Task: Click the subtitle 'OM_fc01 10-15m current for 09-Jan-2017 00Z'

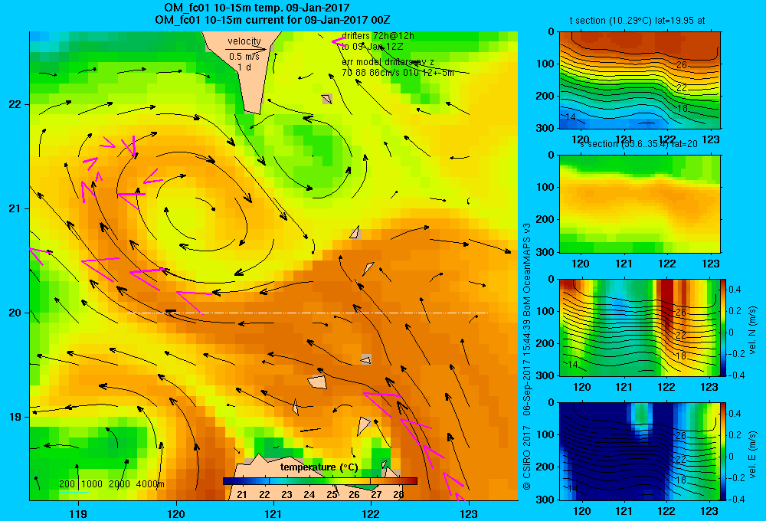Action: 272,20
